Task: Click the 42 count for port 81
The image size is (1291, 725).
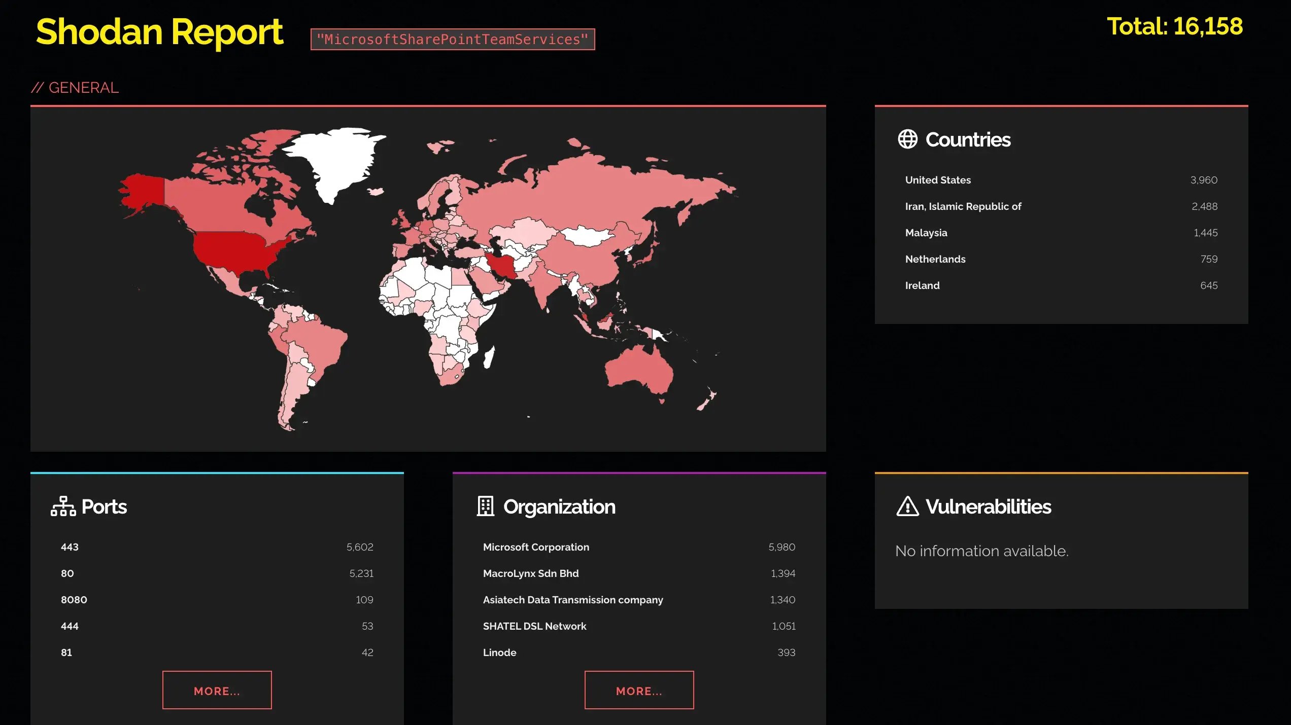Action: click(367, 652)
